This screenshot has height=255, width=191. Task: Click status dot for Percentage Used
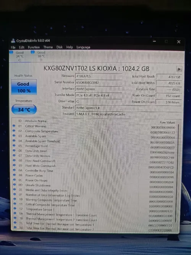[14, 145]
